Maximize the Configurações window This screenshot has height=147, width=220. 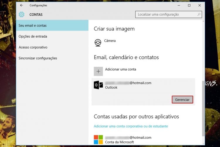pyautogui.click(x=189, y=5)
